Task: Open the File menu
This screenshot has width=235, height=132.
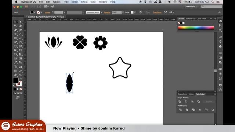Action: (x=41, y=2)
